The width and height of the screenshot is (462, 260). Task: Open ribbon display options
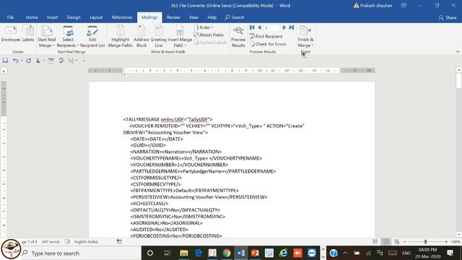pyautogui.click(x=404, y=6)
